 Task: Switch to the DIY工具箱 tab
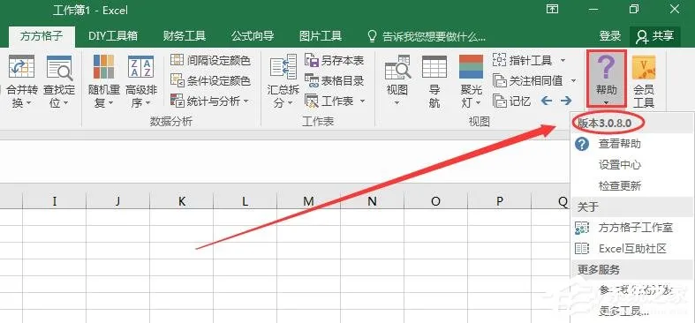coord(112,36)
